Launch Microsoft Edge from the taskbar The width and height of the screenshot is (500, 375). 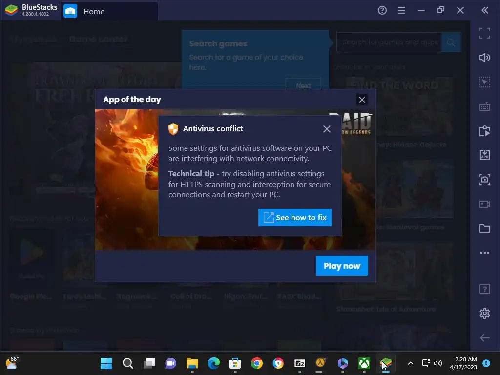click(x=214, y=363)
